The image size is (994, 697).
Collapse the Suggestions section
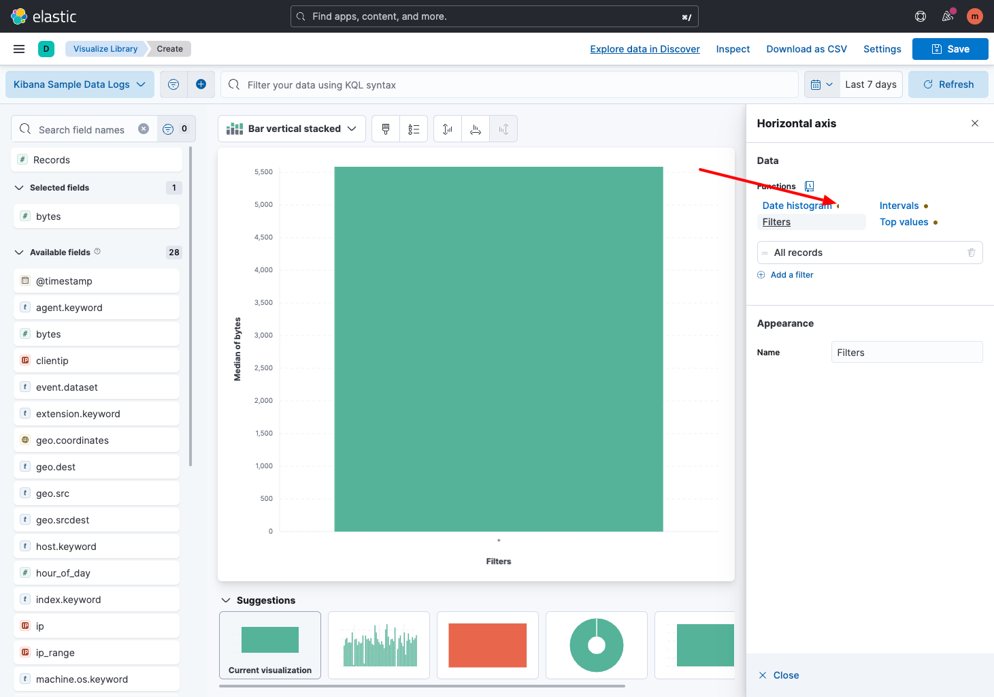click(x=226, y=600)
